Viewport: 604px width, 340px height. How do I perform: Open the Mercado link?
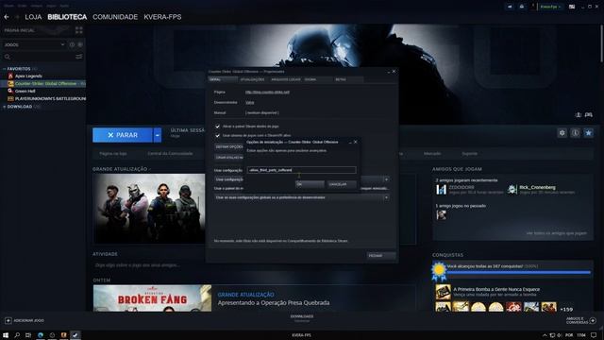[x=432, y=153]
